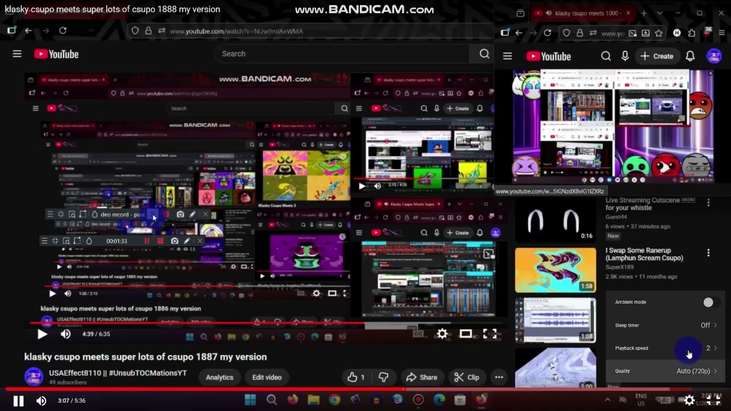Image resolution: width=731 pixels, height=411 pixels.
Task: Click the full-size Create button
Action: click(657, 56)
